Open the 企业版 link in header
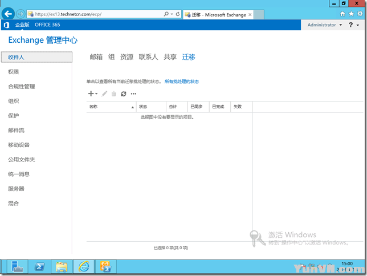The width and height of the screenshot is (367, 276). [x=22, y=25]
